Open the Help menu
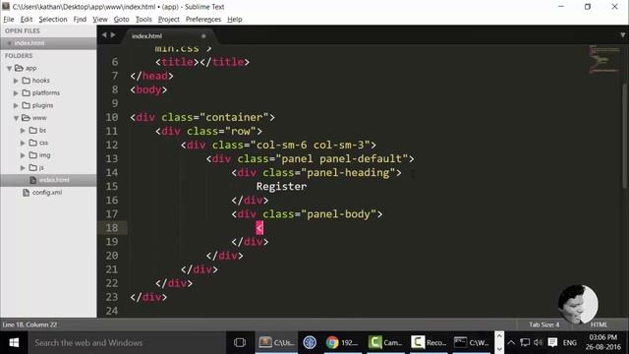Viewport: 629px width, 354px height. point(235,20)
